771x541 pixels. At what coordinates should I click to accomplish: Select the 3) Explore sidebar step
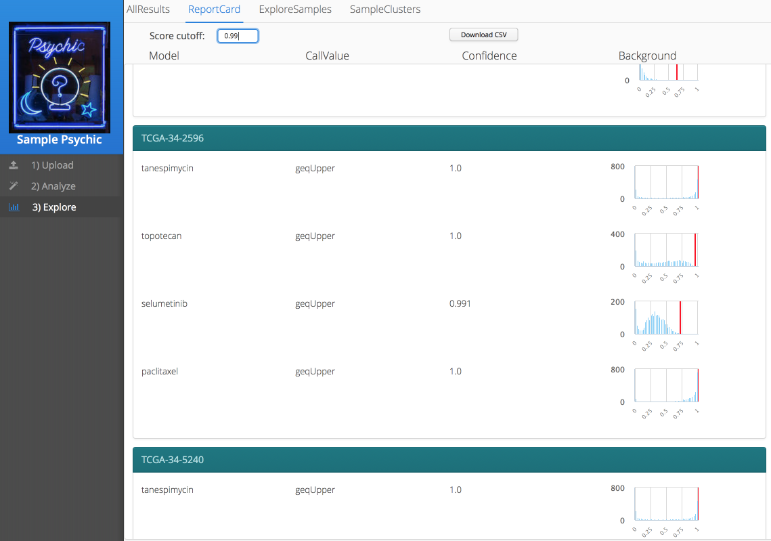(53, 207)
